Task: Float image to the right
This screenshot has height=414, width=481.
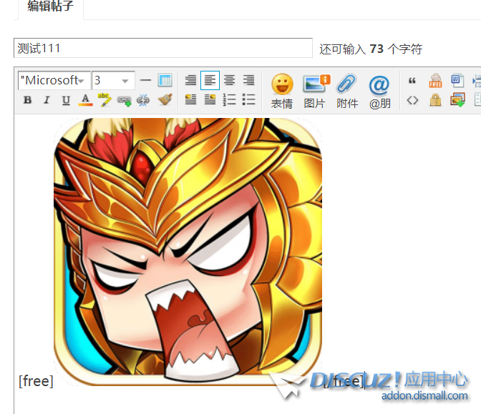Action: 210,99
